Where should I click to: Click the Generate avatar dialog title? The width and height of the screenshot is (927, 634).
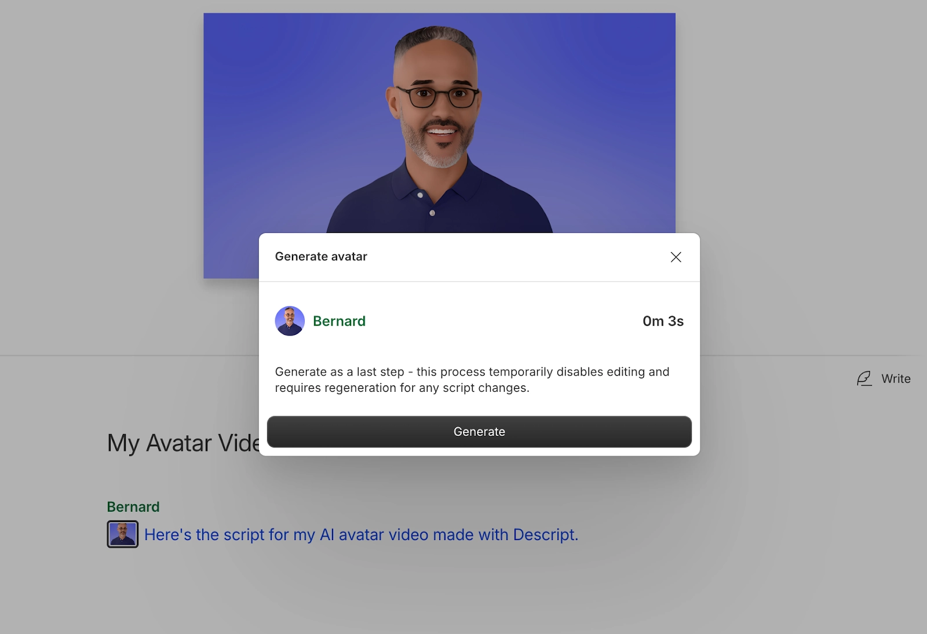click(x=321, y=257)
